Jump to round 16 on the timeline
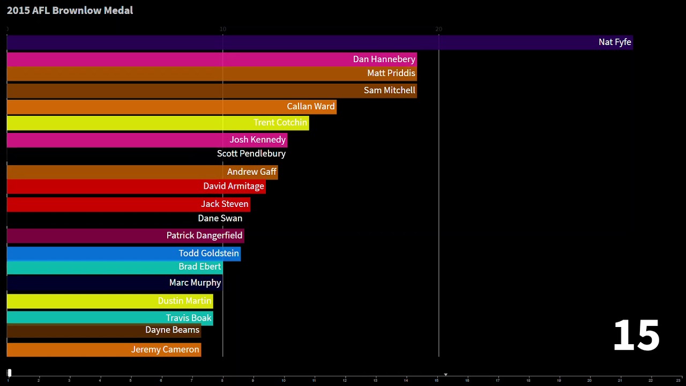Image resolution: width=686 pixels, height=386 pixels. [x=467, y=380]
